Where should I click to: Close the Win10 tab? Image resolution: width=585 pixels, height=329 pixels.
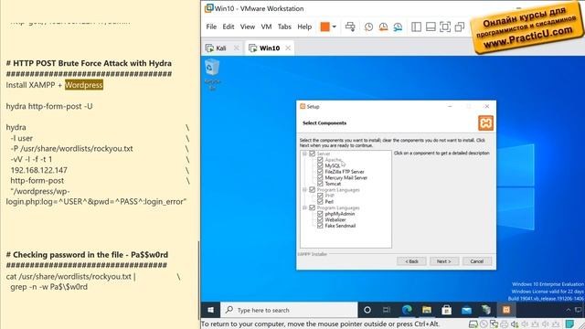pyautogui.click(x=288, y=48)
